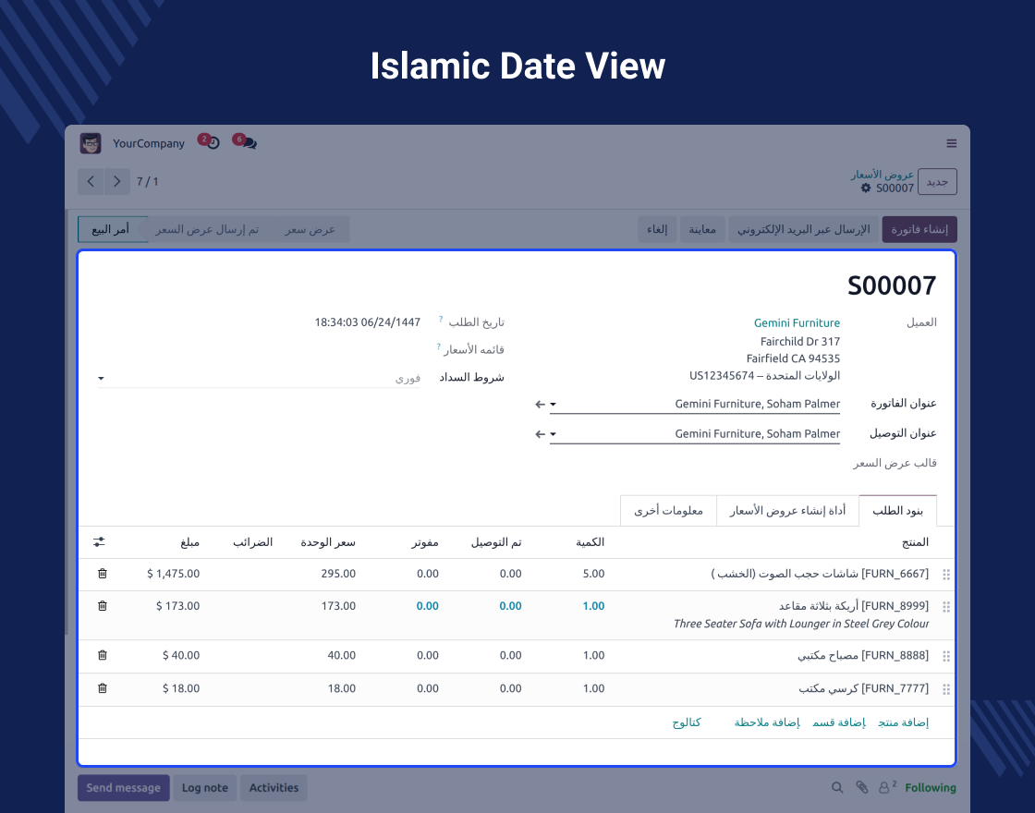Open the hamburger menu icon
The image size is (1035, 813).
pyautogui.click(x=951, y=143)
